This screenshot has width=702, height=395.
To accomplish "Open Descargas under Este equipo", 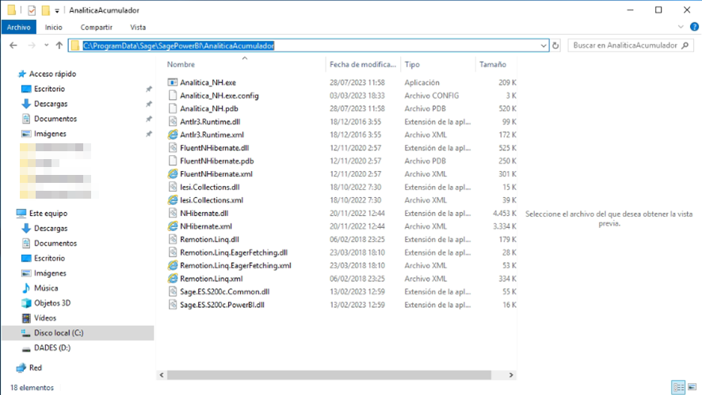I will [x=51, y=228].
